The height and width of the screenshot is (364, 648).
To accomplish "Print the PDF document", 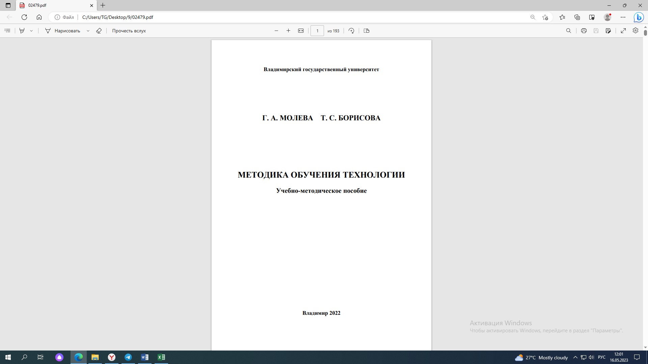I will (x=584, y=31).
